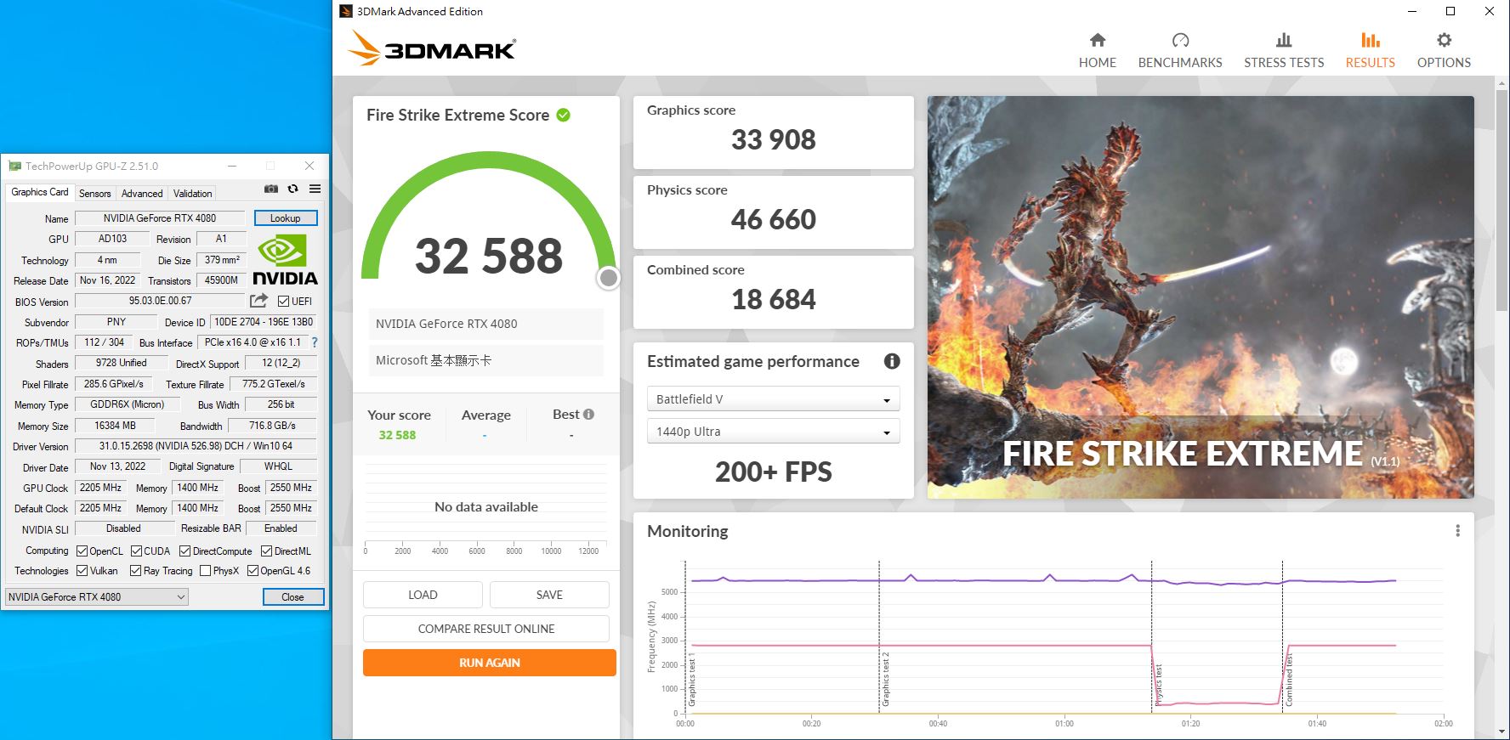Toggle the OpenCL checkbox
This screenshot has height=740, width=1510.
click(82, 551)
